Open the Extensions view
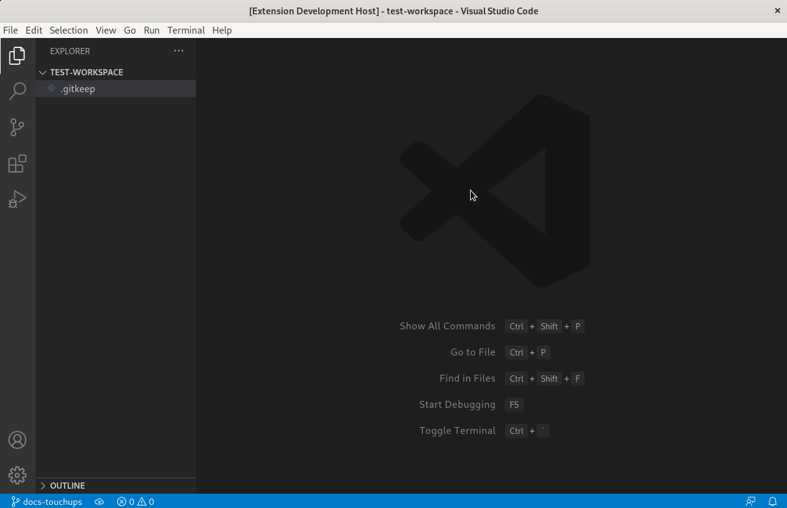The image size is (787, 508). coord(17,163)
